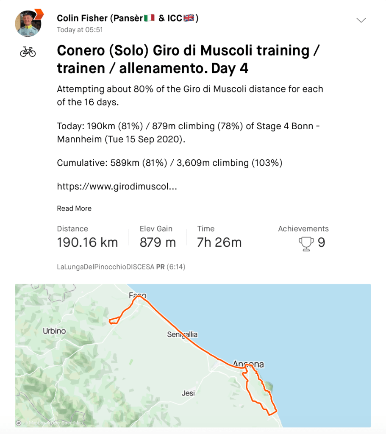Click the OpenStreetMap attribution link

click(x=67, y=423)
